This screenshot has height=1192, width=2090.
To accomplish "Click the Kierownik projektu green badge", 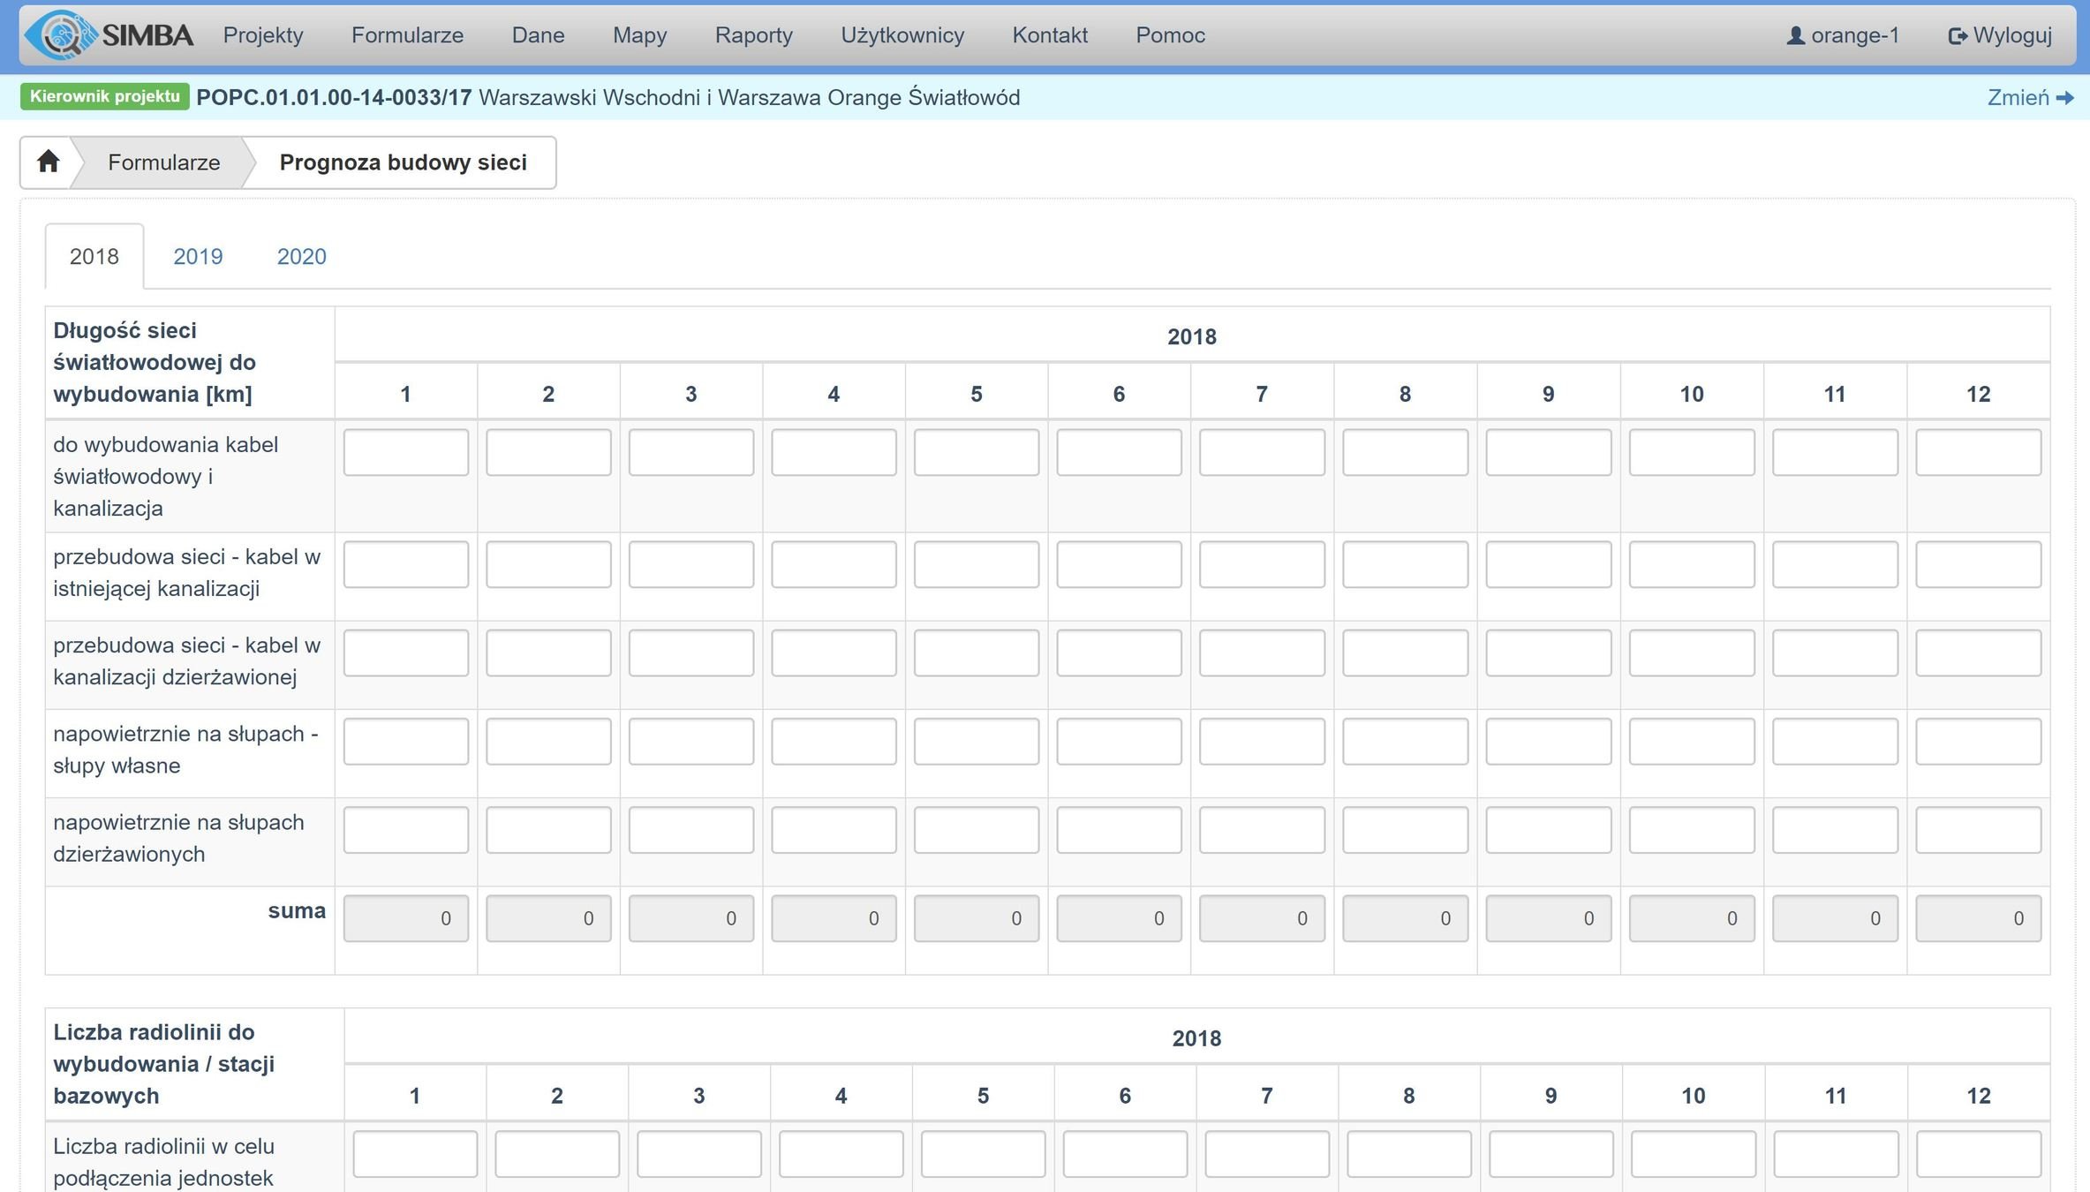I will [x=104, y=96].
